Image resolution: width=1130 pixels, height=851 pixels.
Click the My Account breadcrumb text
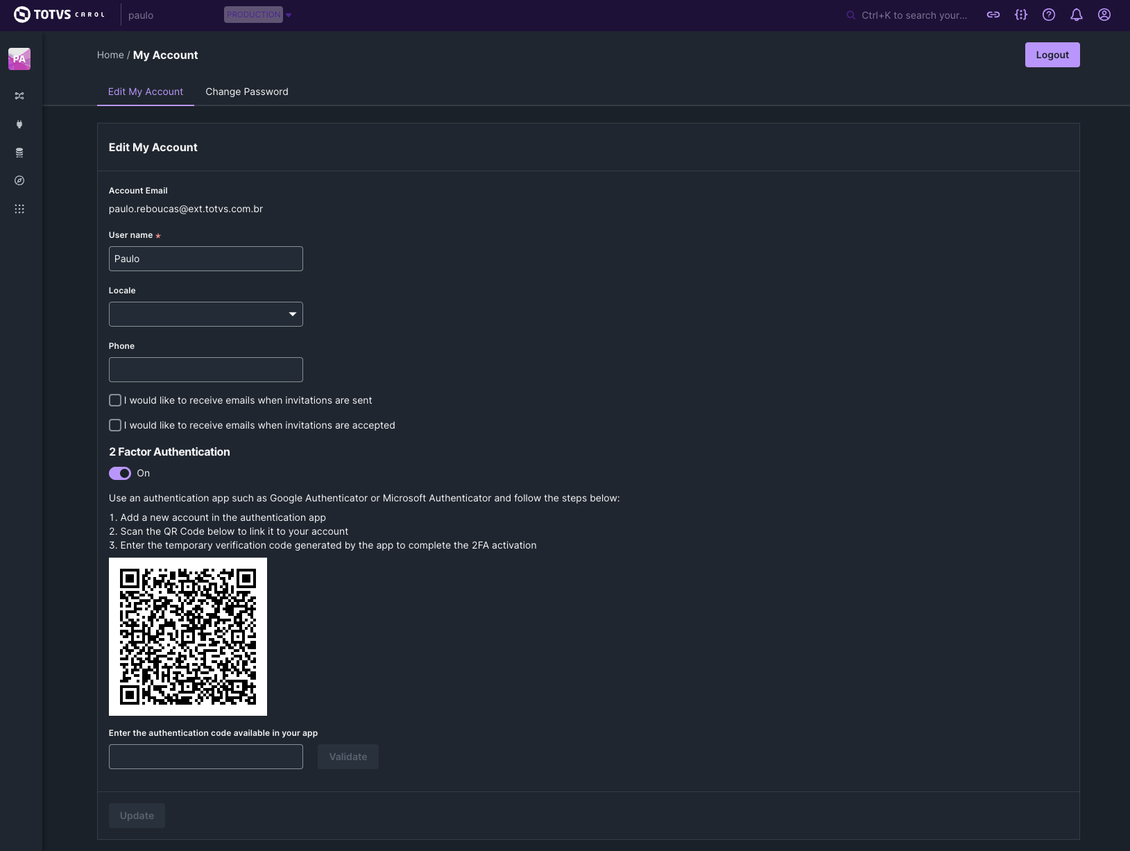166,55
